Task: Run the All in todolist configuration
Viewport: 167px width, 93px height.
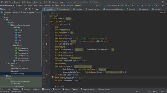Action: click(123, 6)
